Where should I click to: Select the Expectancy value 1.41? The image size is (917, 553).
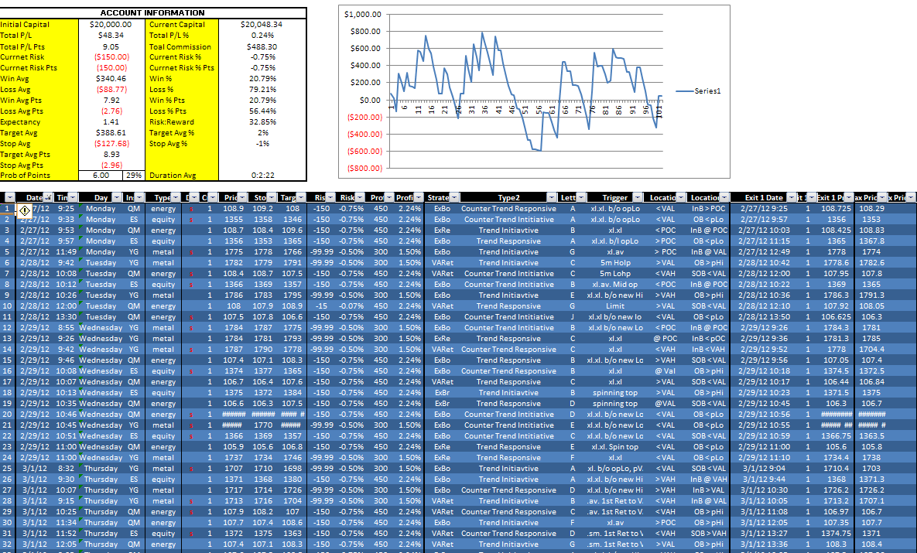coord(111,122)
